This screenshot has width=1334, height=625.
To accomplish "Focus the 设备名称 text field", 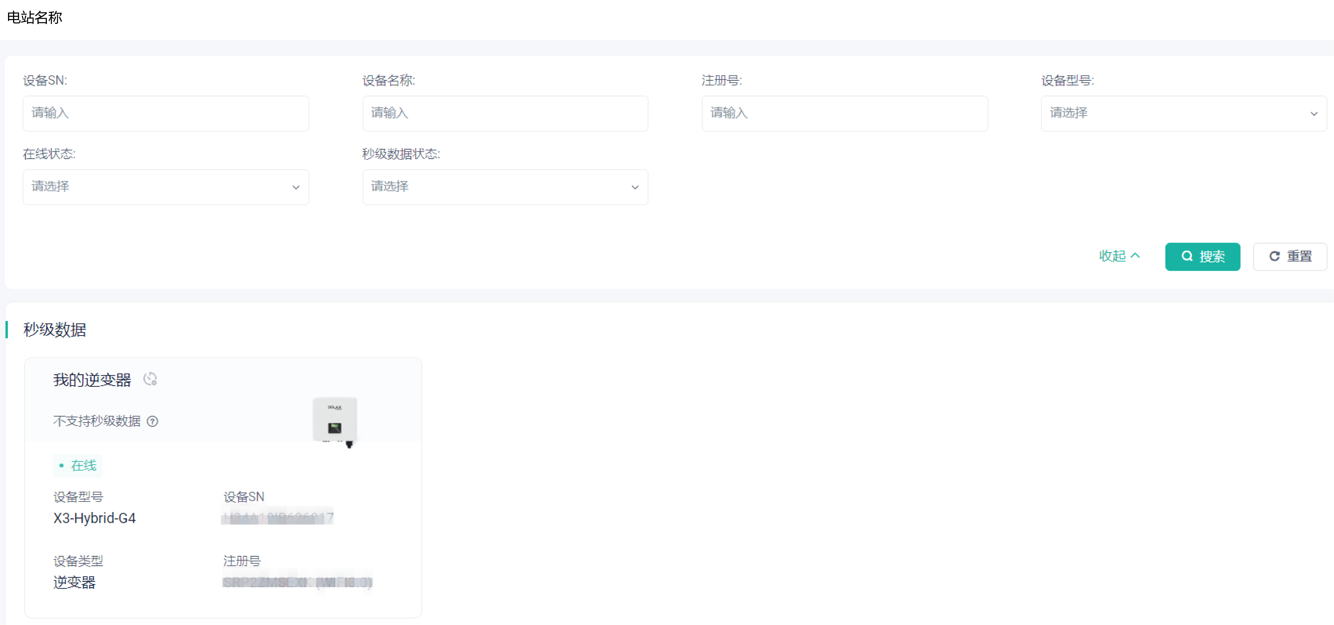I will click(x=505, y=113).
